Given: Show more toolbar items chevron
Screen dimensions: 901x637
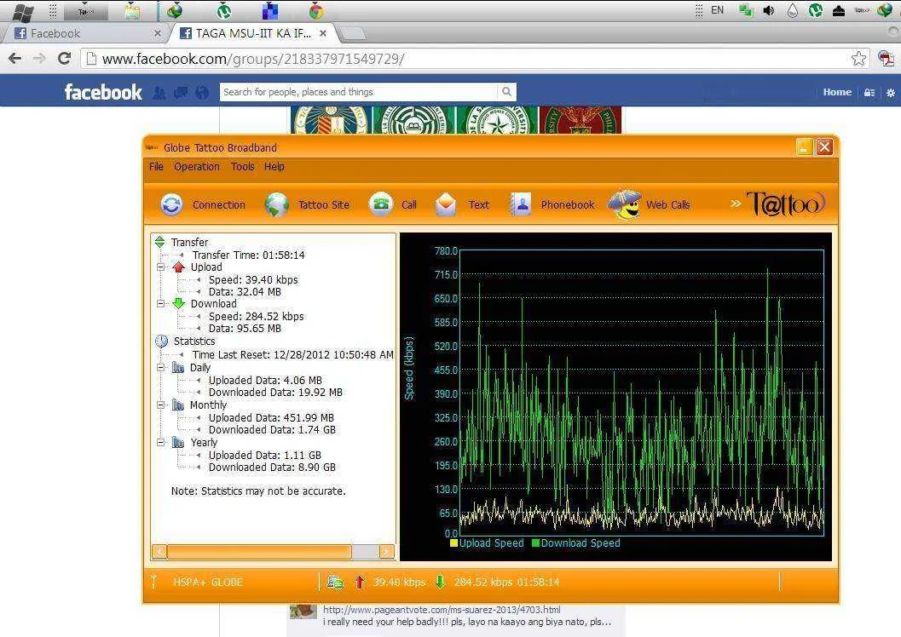Looking at the screenshot, I should [735, 204].
